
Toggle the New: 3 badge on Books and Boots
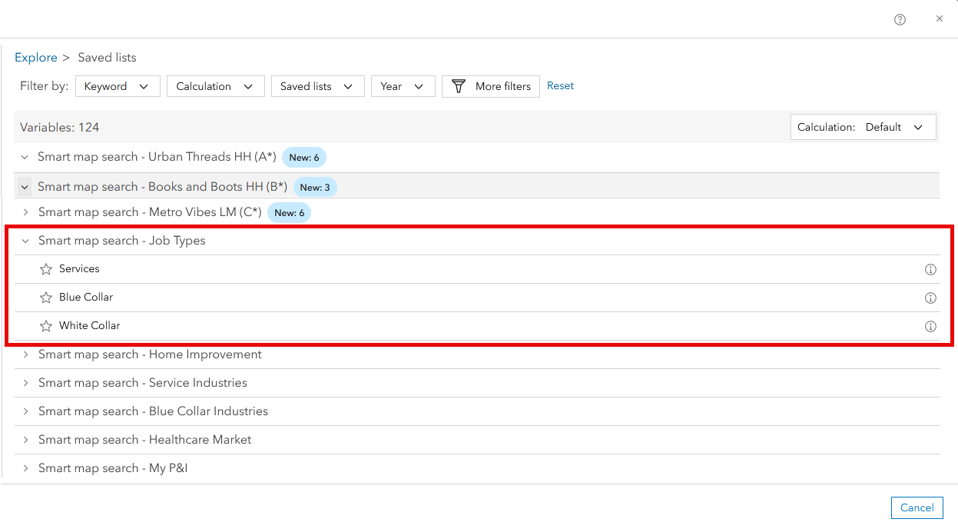click(315, 187)
